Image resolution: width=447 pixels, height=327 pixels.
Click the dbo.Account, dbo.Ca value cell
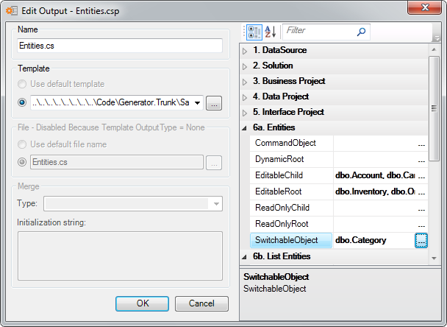pos(375,175)
